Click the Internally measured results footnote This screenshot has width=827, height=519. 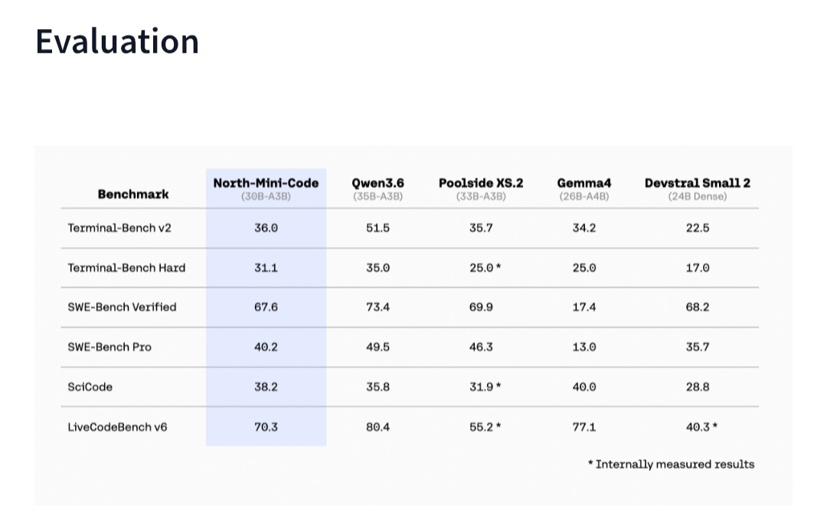pos(671,464)
